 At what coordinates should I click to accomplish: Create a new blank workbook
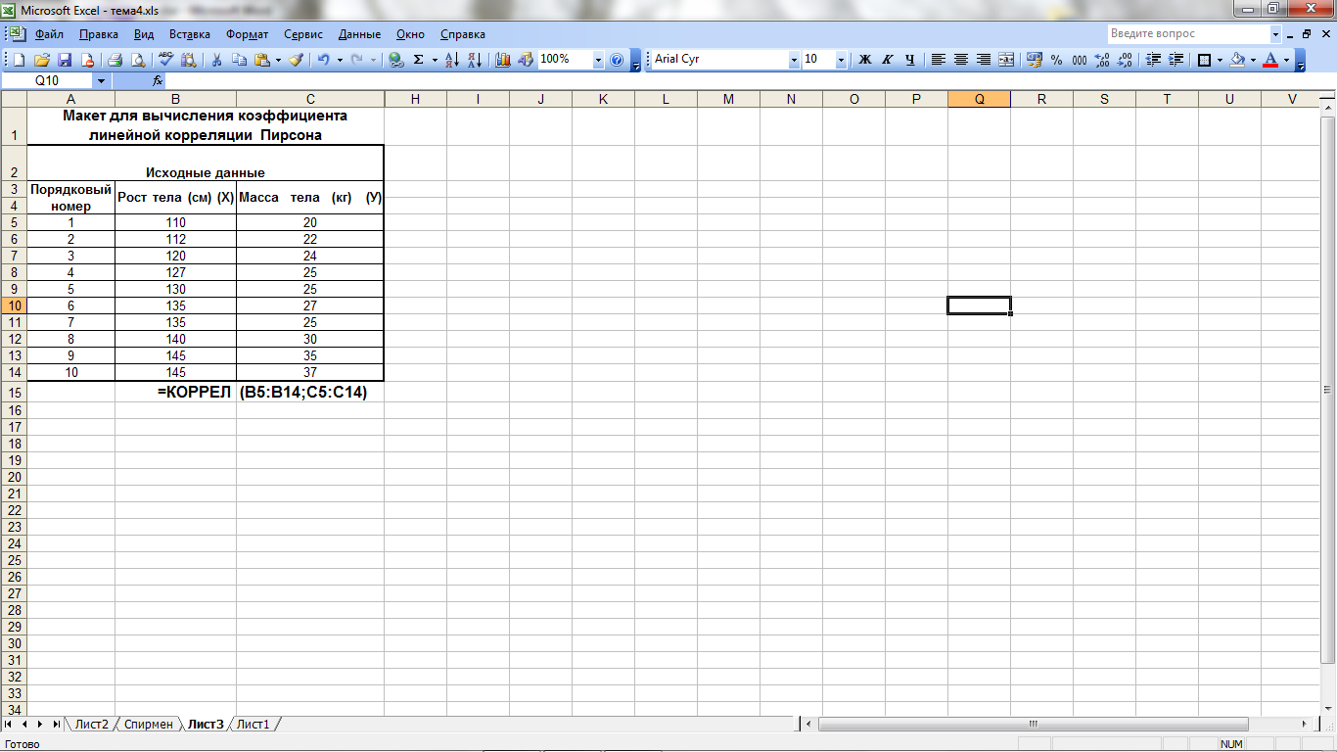[21, 60]
